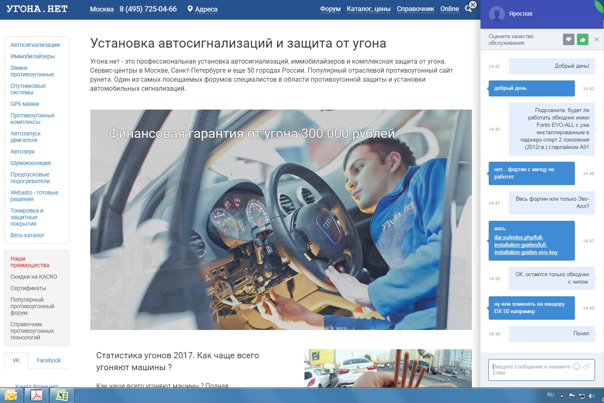Rate the chat with thumbs up
The height and width of the screenshot is (403, 604).
pos(582,39)
